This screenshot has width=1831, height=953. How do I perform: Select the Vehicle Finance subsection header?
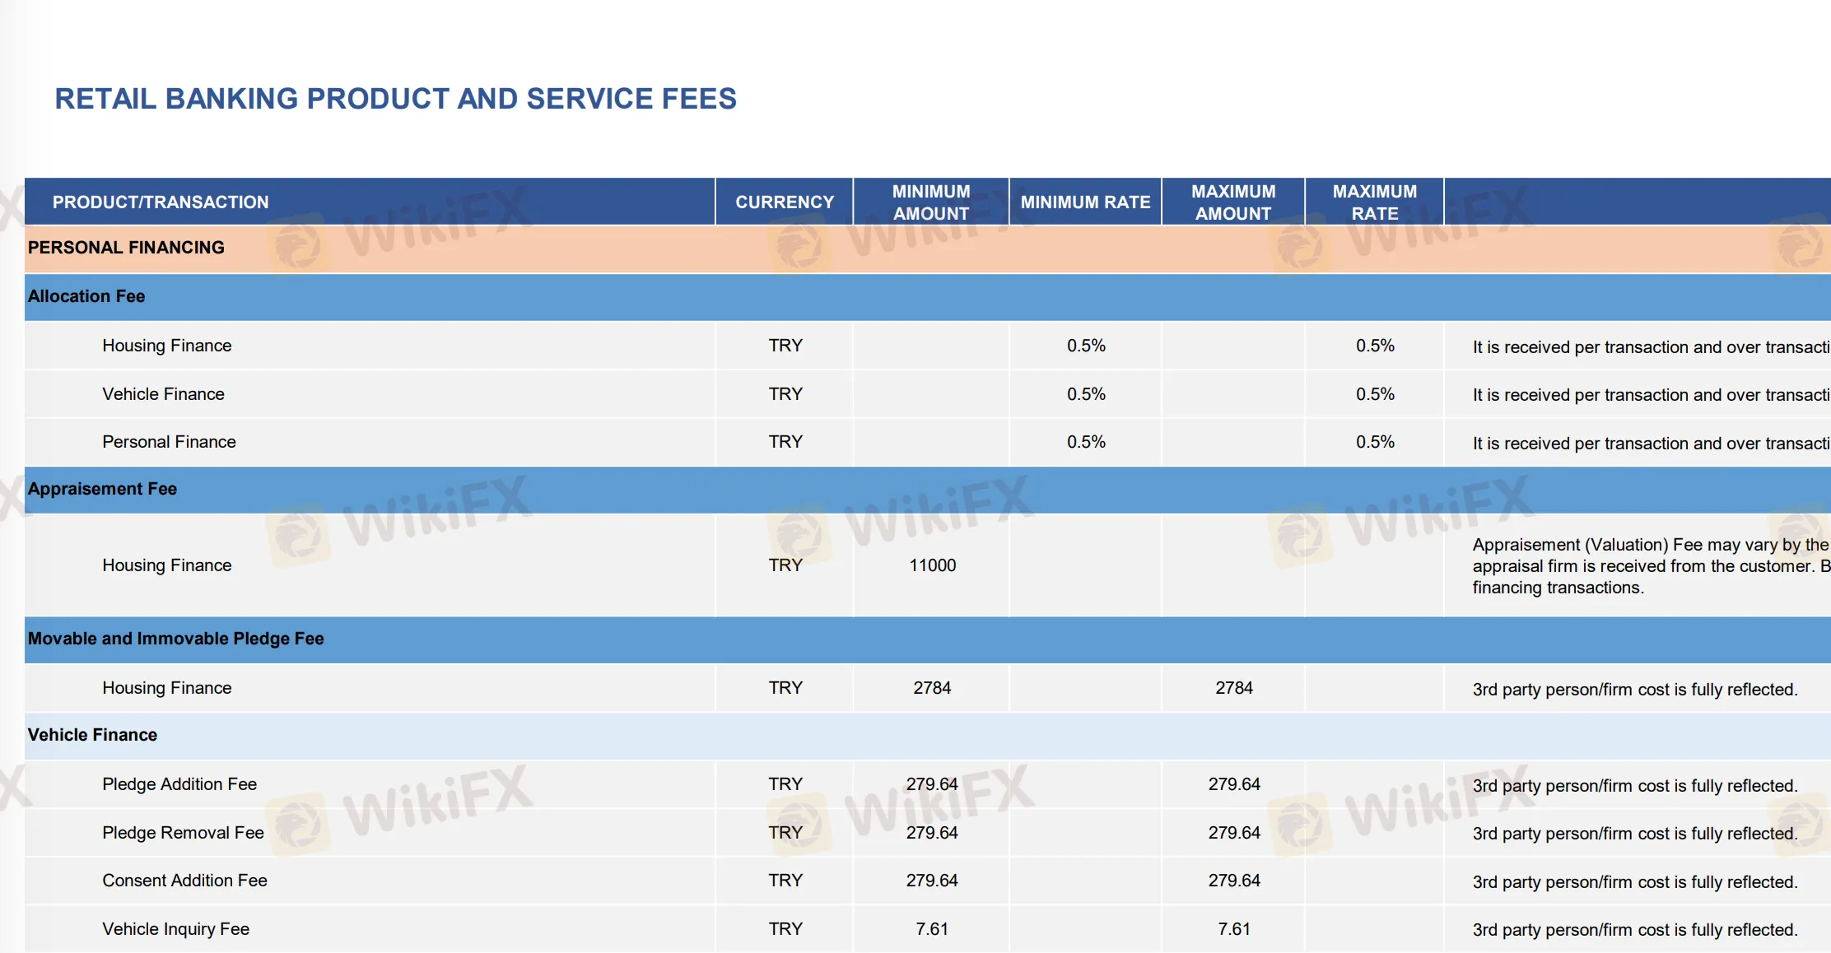92,734
